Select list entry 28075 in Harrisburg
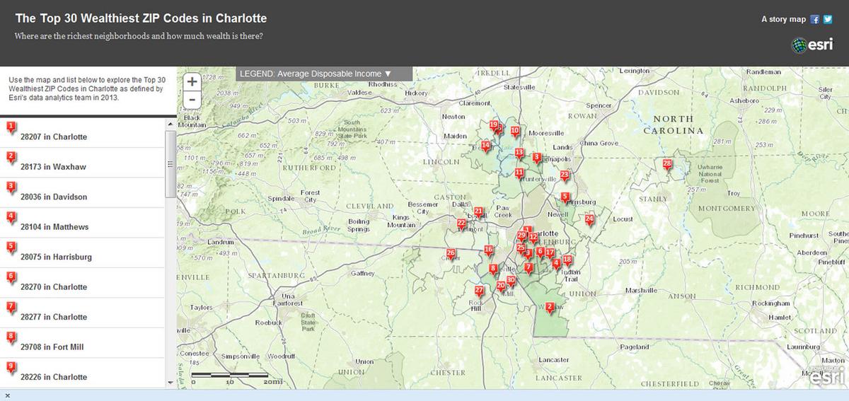This screenshot has height=401, width=849. point(83,252)
